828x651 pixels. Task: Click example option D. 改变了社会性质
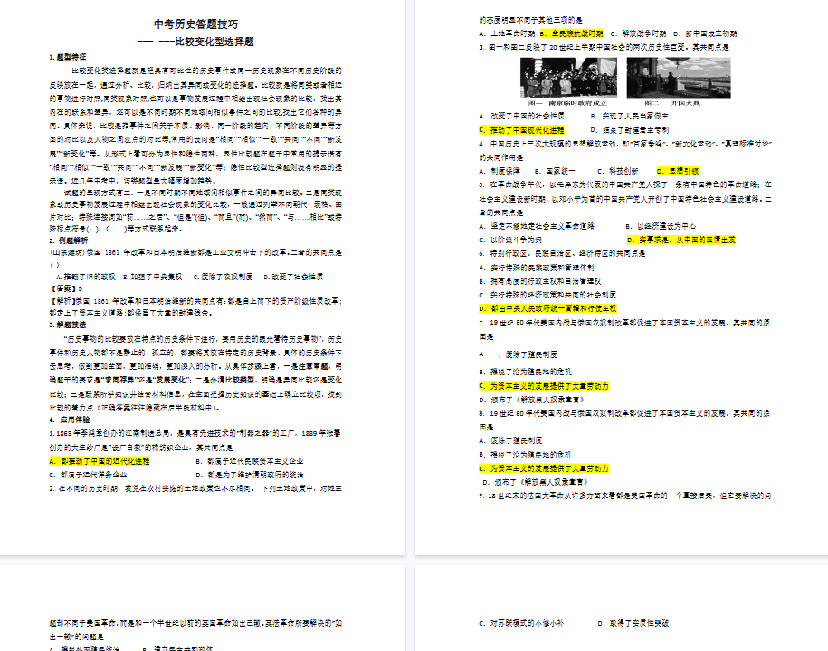(293, 277)
